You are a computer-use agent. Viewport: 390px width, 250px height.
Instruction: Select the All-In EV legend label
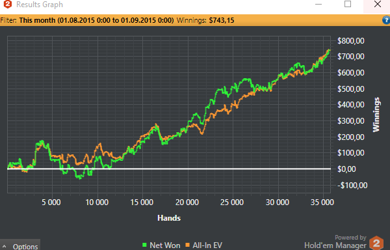point(207,245)
